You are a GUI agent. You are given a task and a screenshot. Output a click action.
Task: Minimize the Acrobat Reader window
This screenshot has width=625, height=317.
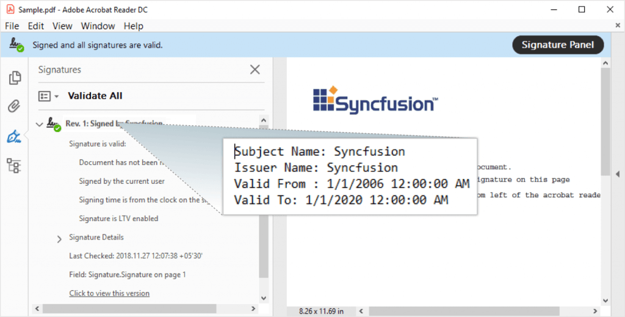click(x=554, y=9)
